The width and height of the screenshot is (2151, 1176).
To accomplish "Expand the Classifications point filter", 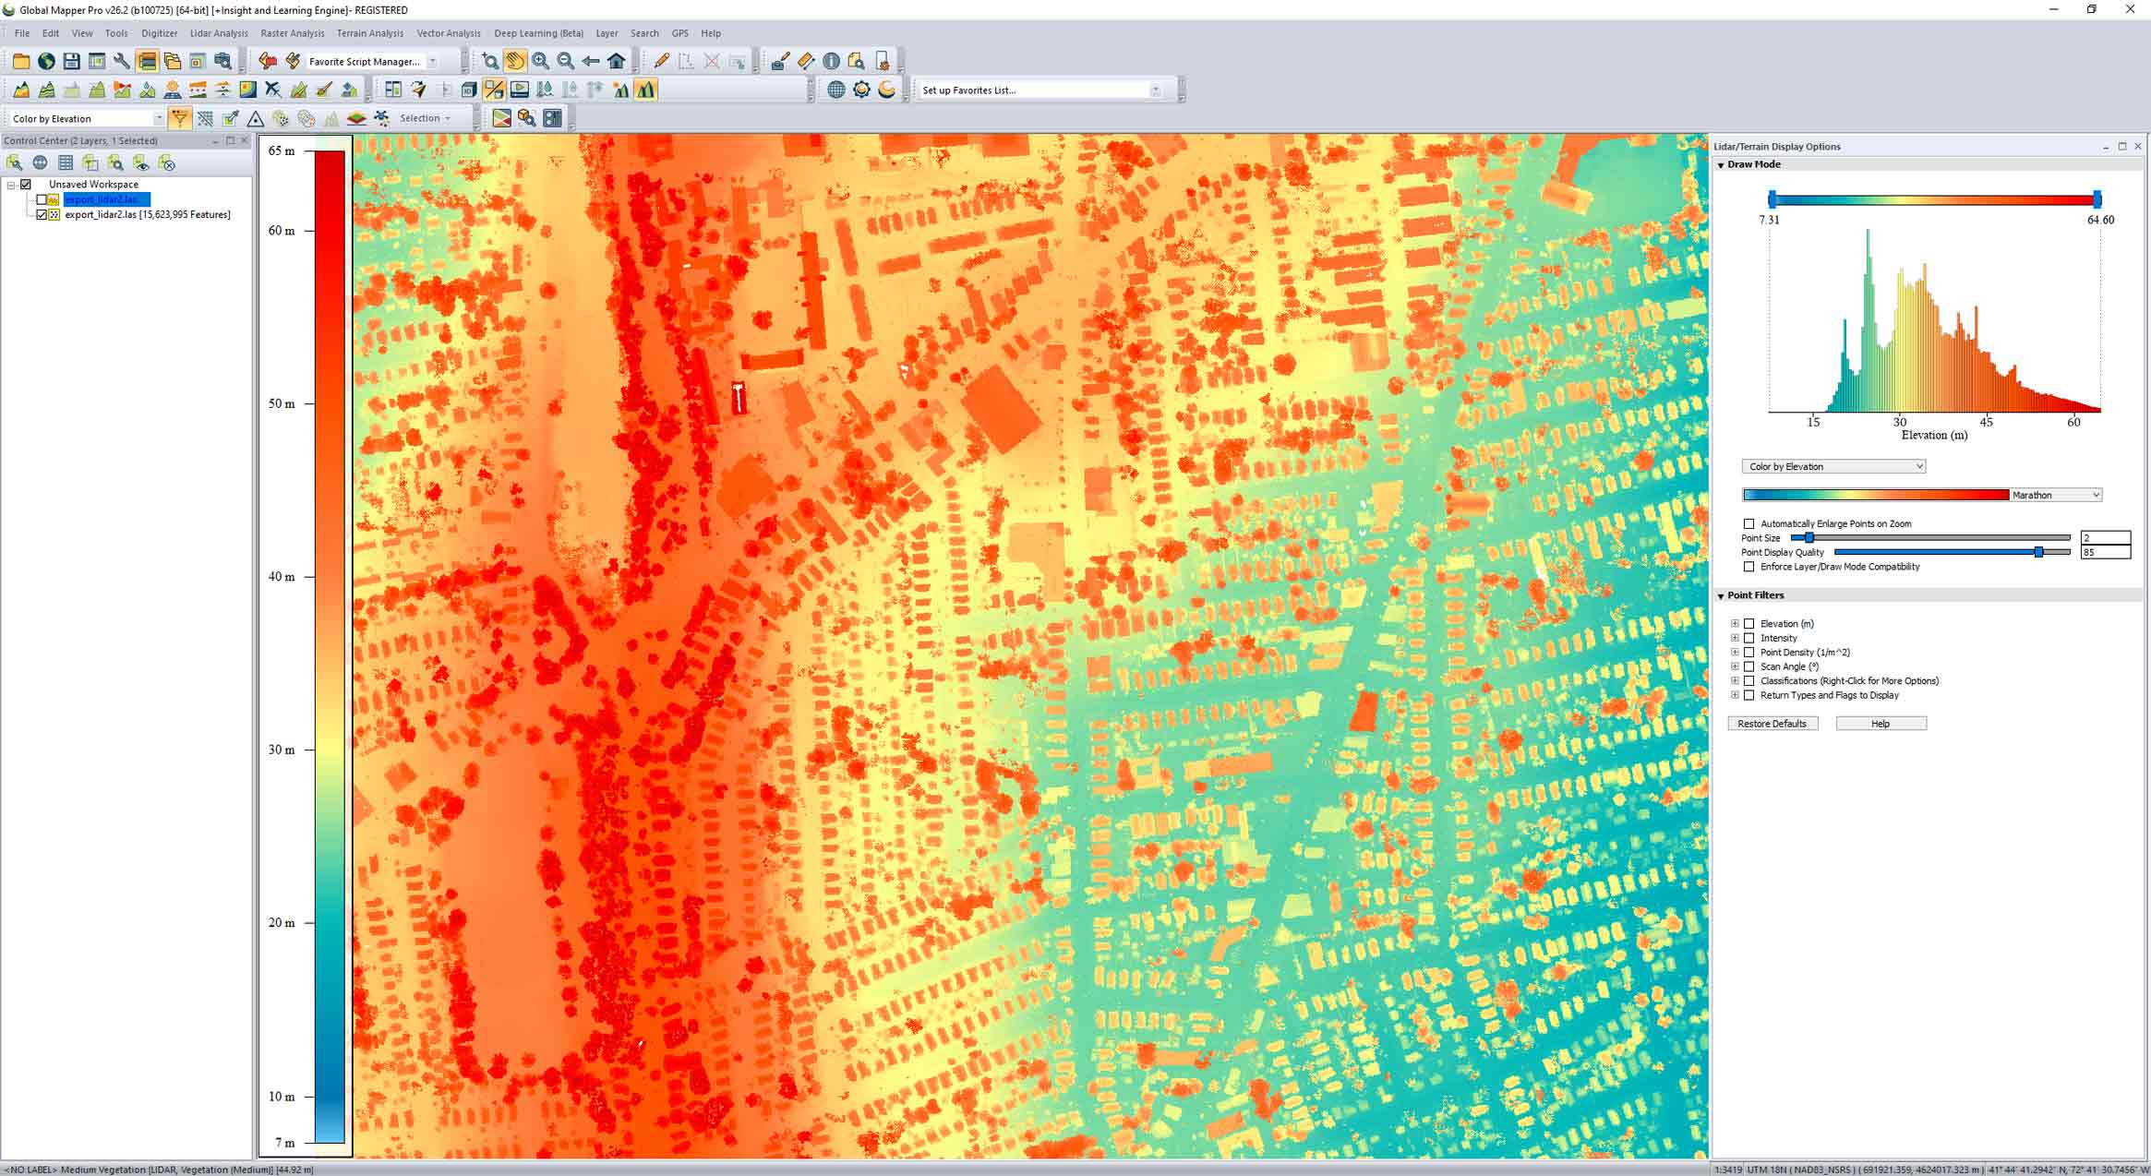I will pyautogui.click(x=1735, y=681).
